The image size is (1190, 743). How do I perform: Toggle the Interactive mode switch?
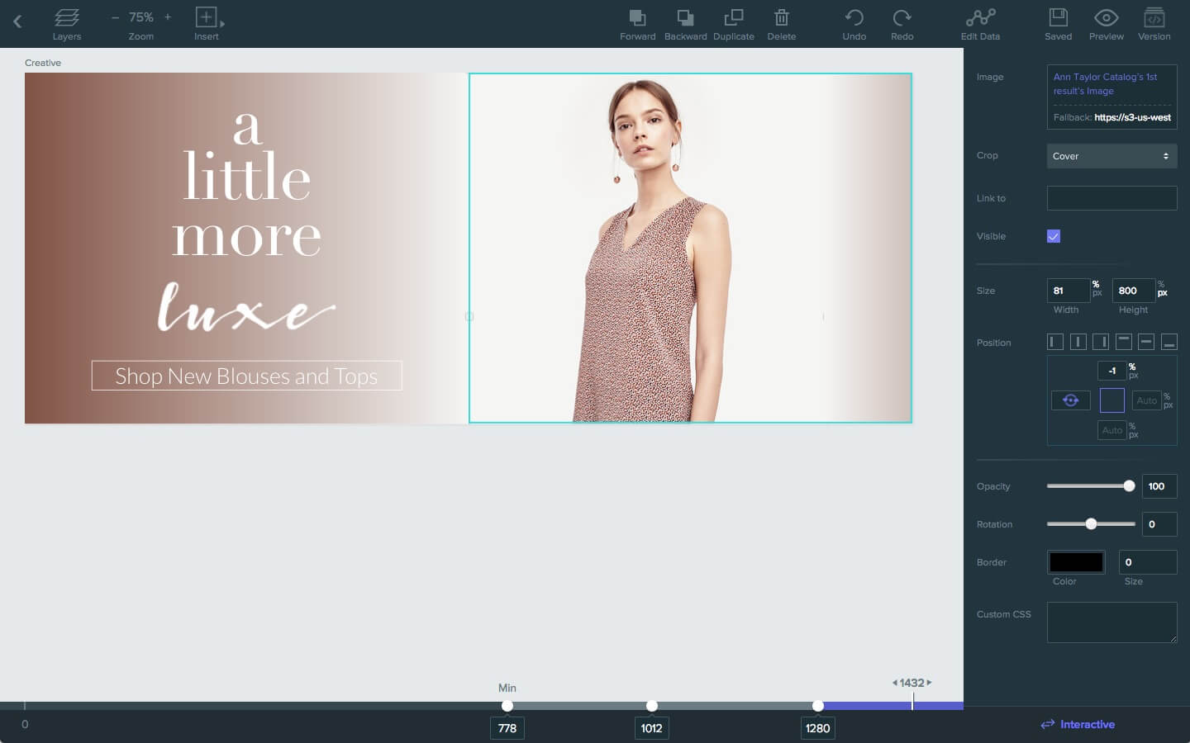[x=1078, y=724]
